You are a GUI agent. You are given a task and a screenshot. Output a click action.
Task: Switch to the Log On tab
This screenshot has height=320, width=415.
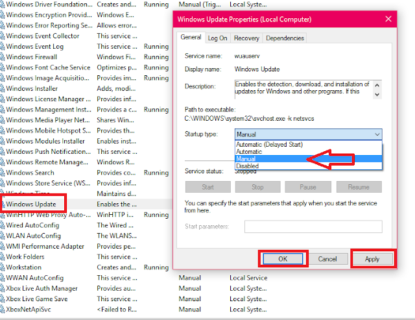click(217, 38)
